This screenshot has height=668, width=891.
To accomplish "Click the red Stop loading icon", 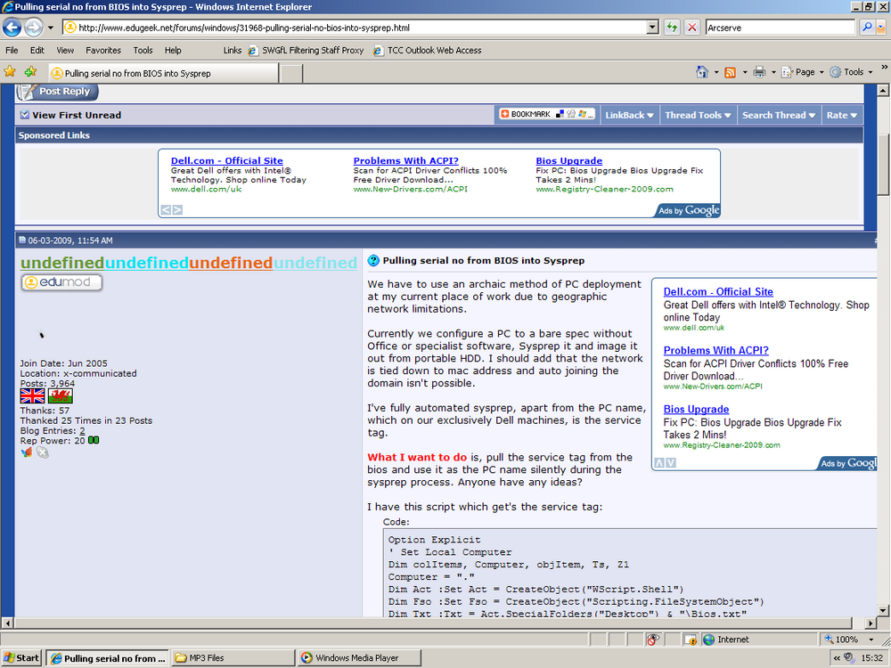I will [691, 28].
